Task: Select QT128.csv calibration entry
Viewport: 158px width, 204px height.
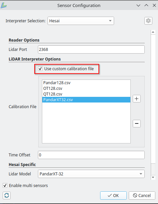Action: (x=86, y=94)
